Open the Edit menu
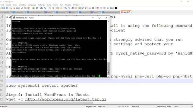The image size is (193, 108). pyautogui.click(x=2, y=5)
